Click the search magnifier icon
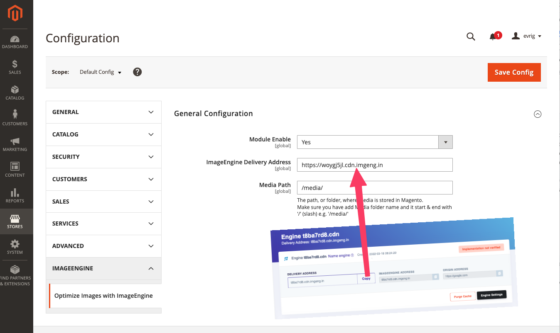560x333 pixels. pos(471,36)
